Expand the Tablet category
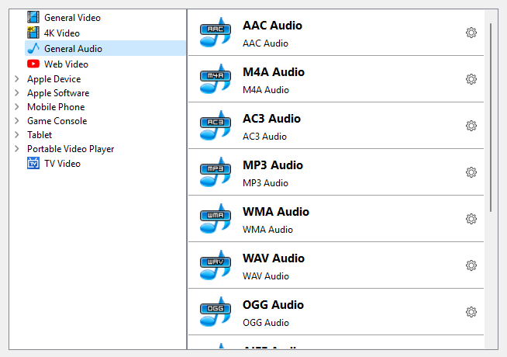 17,134
